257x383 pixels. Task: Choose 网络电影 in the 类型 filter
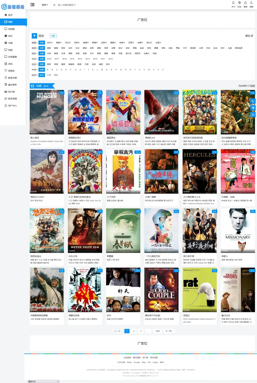tap(239, 48)
